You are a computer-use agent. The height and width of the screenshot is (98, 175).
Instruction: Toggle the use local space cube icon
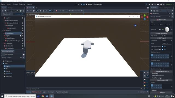point(50,11)
